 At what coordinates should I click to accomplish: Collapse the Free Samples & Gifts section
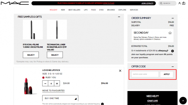pos(119,17)
